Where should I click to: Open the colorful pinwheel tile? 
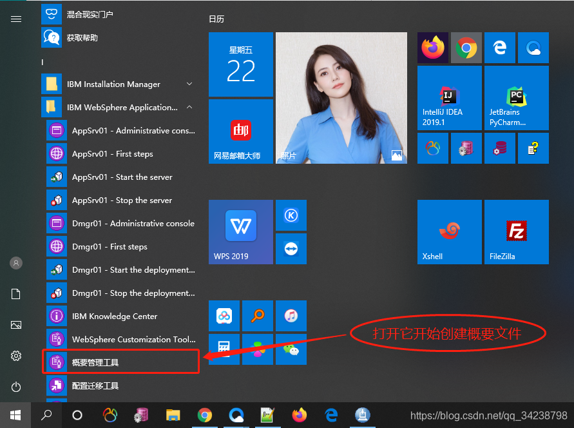tap(257, 349)
